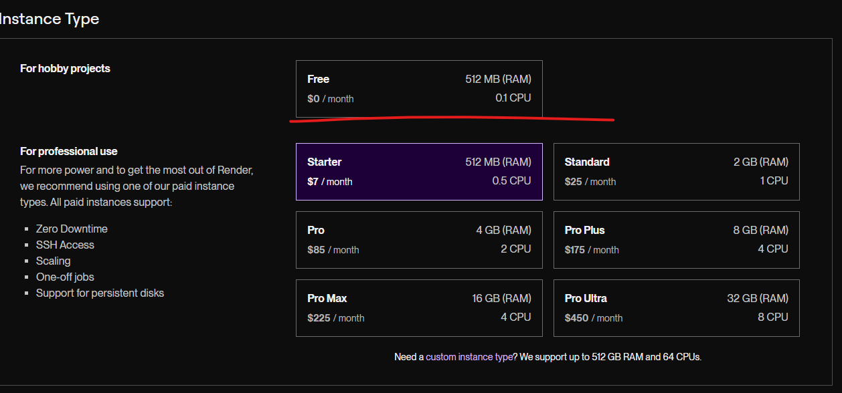Click the '$175 / month' price
The image size is (842, 393).
click(592, 250)
